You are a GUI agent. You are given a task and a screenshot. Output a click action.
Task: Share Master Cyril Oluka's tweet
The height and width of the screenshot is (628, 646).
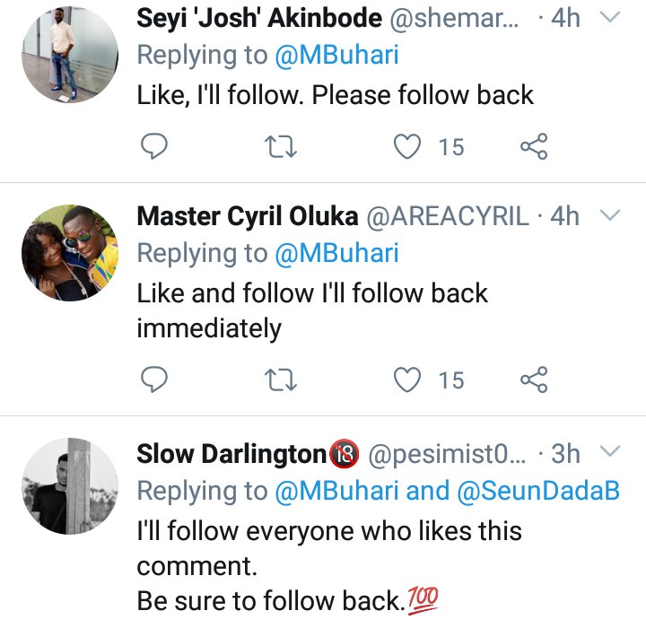534,380
